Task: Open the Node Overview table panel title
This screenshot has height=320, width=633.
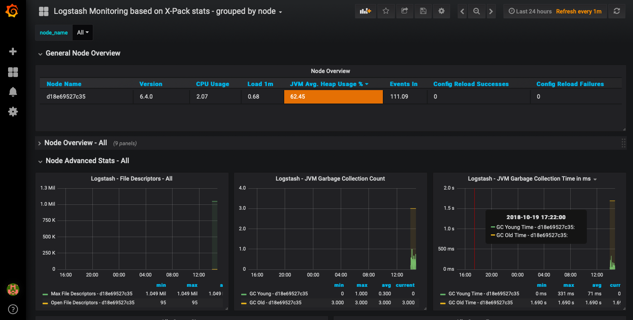Action: [x=330, y=71]
